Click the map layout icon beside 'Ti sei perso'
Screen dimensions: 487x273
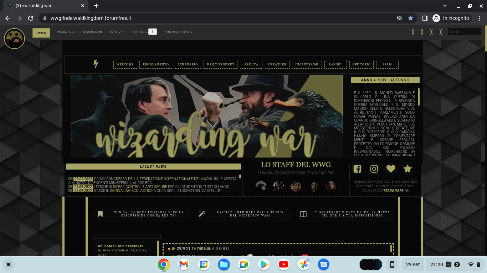(303, 214)
